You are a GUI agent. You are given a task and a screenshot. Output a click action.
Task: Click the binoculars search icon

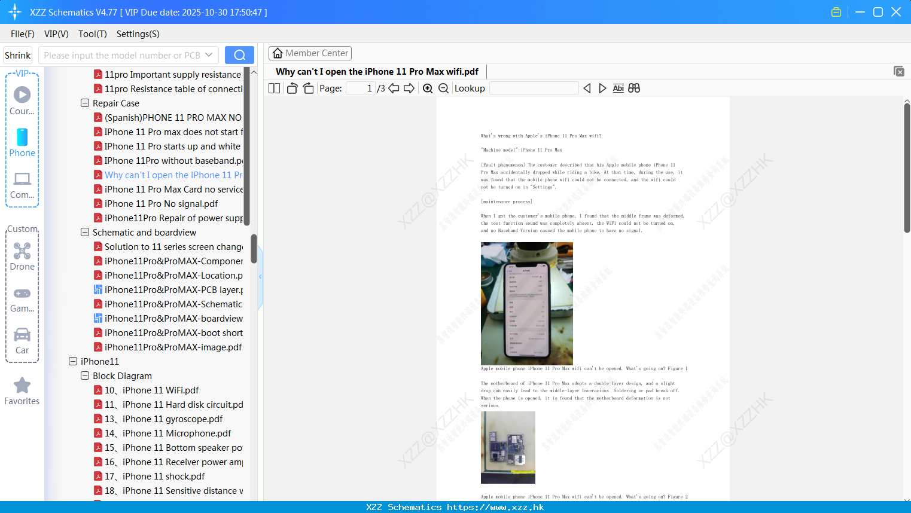click(x=634, y=88)
